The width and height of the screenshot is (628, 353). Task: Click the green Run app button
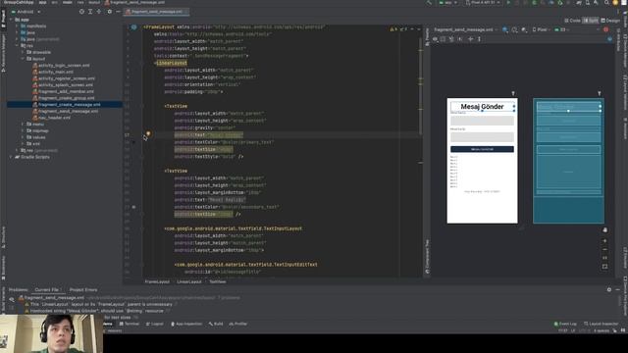[x=508, y=3]
